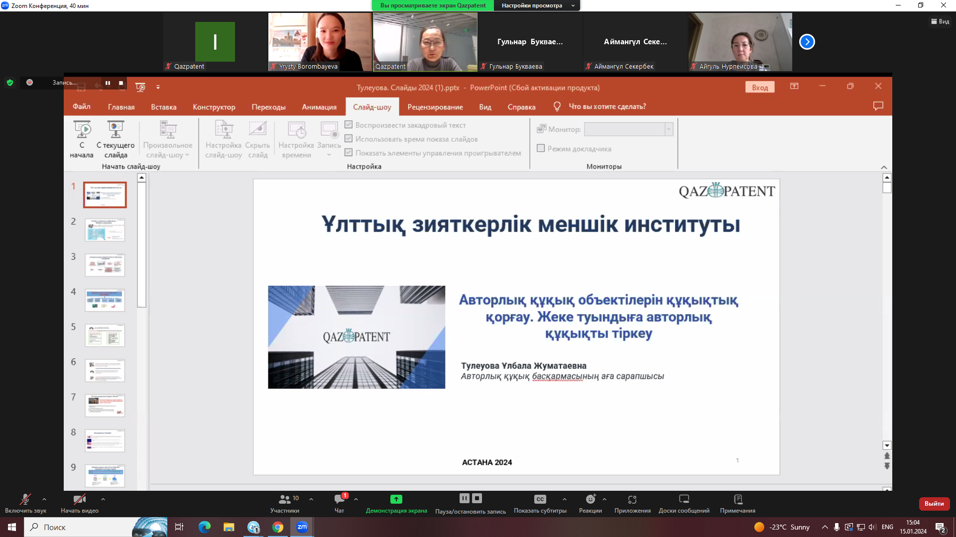Screen dimensions: 956x537
Task: Start slideshow From Beginning icon
Action: (x=82, y=130)
